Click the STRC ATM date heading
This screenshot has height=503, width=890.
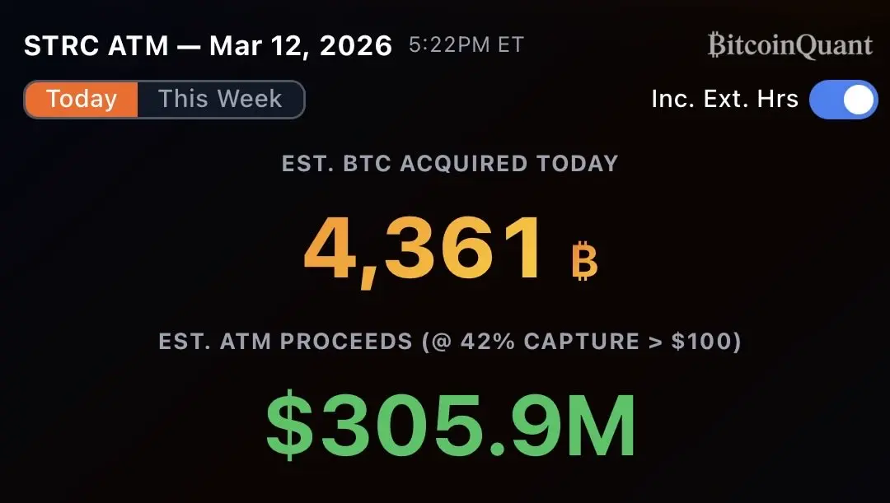[208, 45]
